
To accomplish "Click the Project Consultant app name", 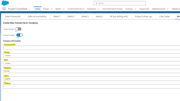I will coord(19,9).
